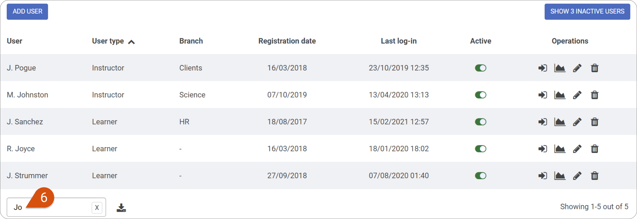The height and width of the screenshot is (219, 637).
Task: Sort by User column header
Action: [14, 41]
